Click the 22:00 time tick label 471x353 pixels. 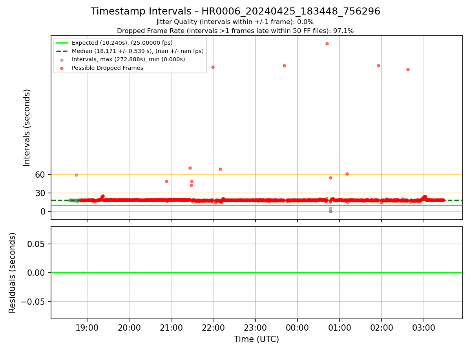coord(213,328)
